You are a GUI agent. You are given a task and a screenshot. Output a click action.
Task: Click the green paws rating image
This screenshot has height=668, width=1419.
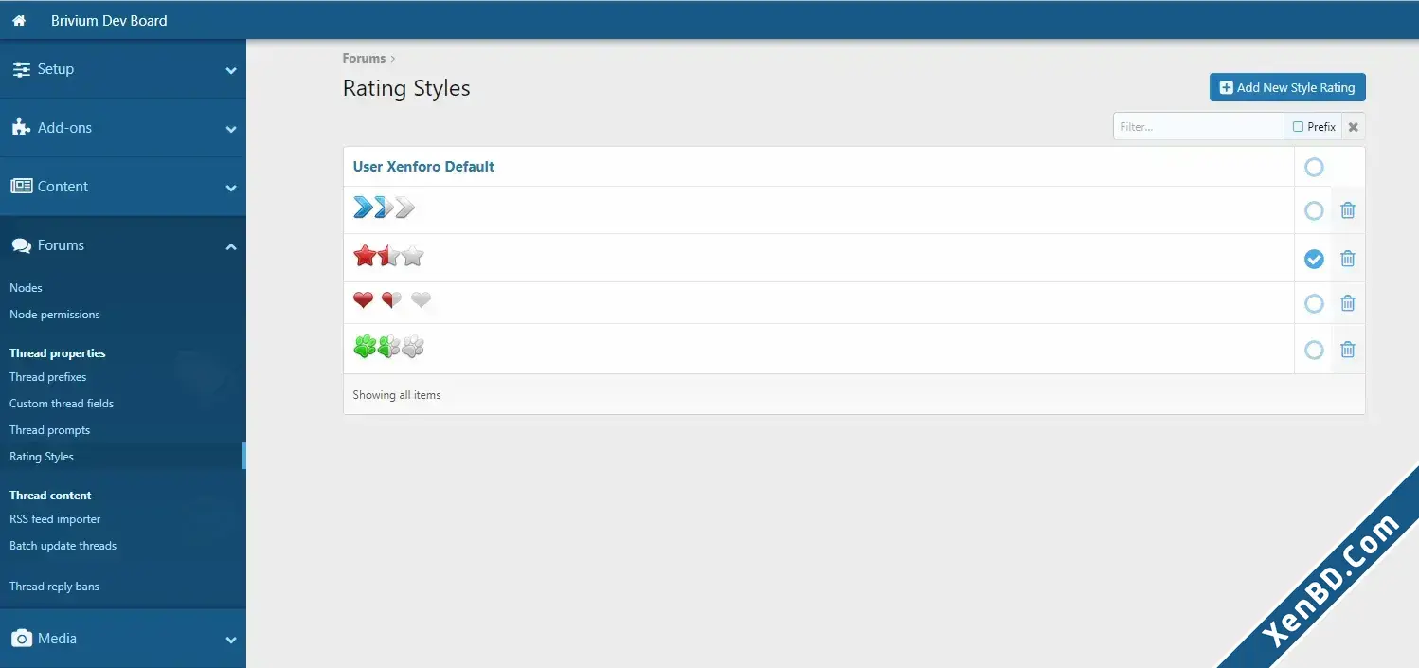[x=388, y=347]
